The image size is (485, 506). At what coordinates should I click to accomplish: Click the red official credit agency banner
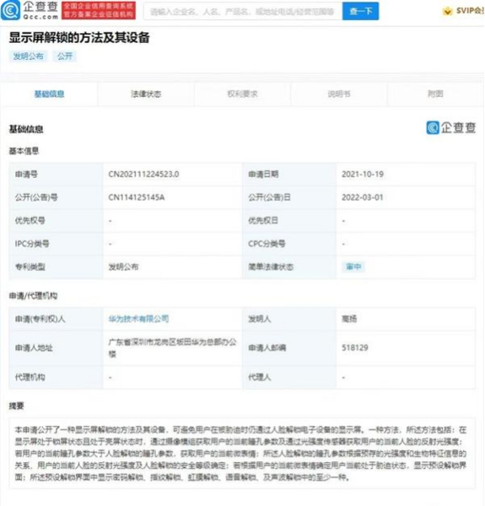pyautogui.click(x=99, y=11)
